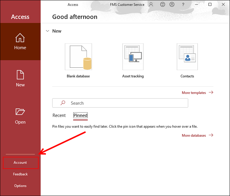Click into the Search field
This screenshot has width=230, height=196.
120,103
